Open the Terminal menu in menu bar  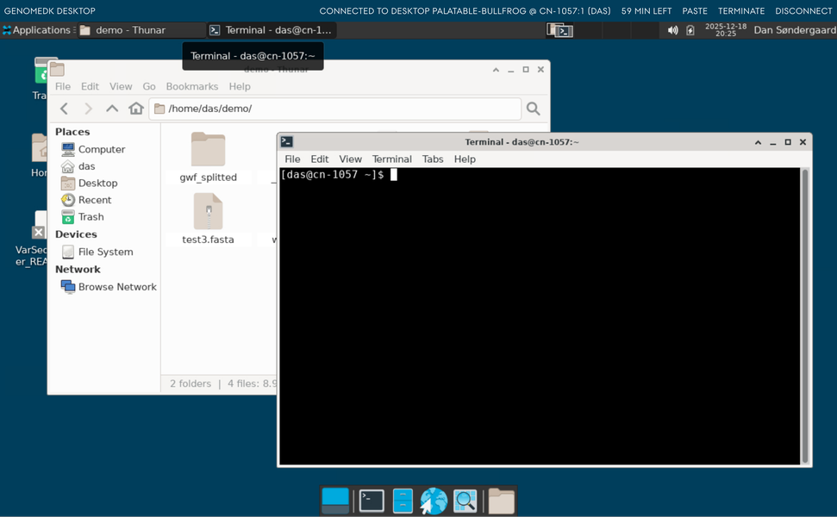click(x=391, y=159)
